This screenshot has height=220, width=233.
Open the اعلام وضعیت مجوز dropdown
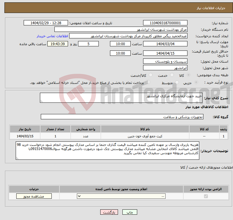tap(121, 196)
